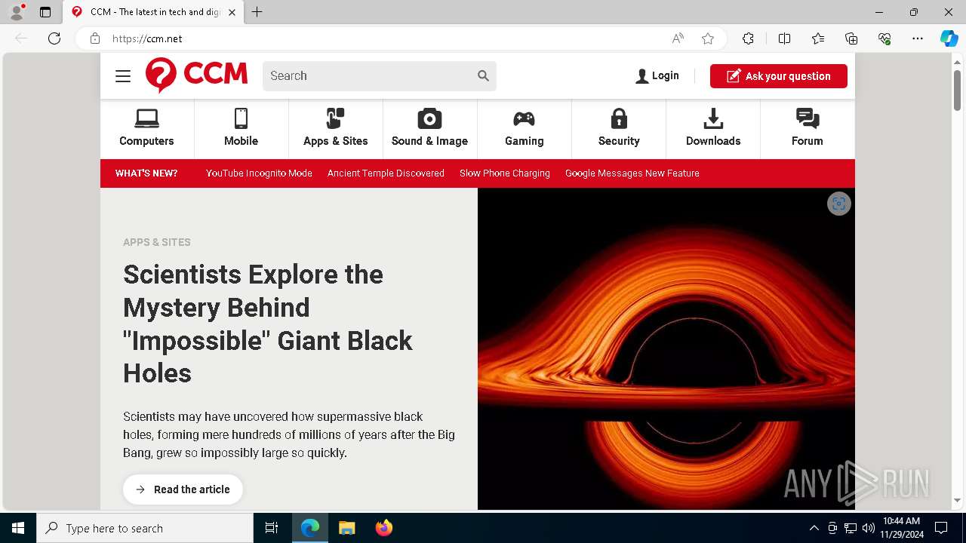Open Copilot sidebar
Image resolution: width=966 pixels, height=543 pixels.
(x=949, y=38)
